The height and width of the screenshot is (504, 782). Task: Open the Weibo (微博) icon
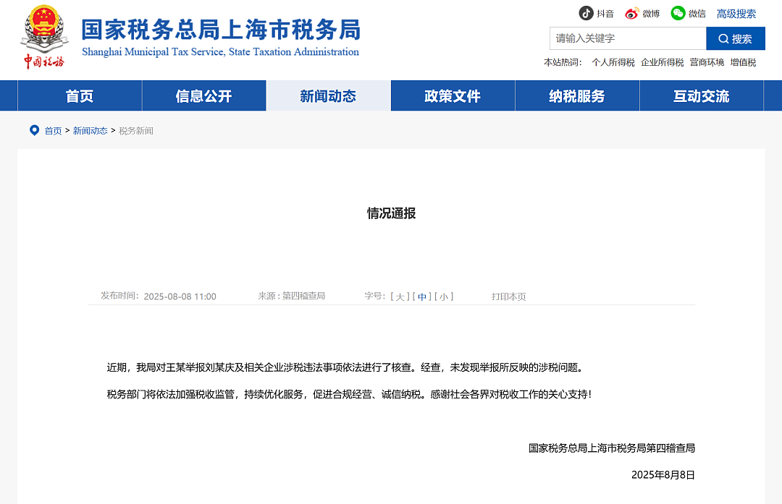point(632,14)
